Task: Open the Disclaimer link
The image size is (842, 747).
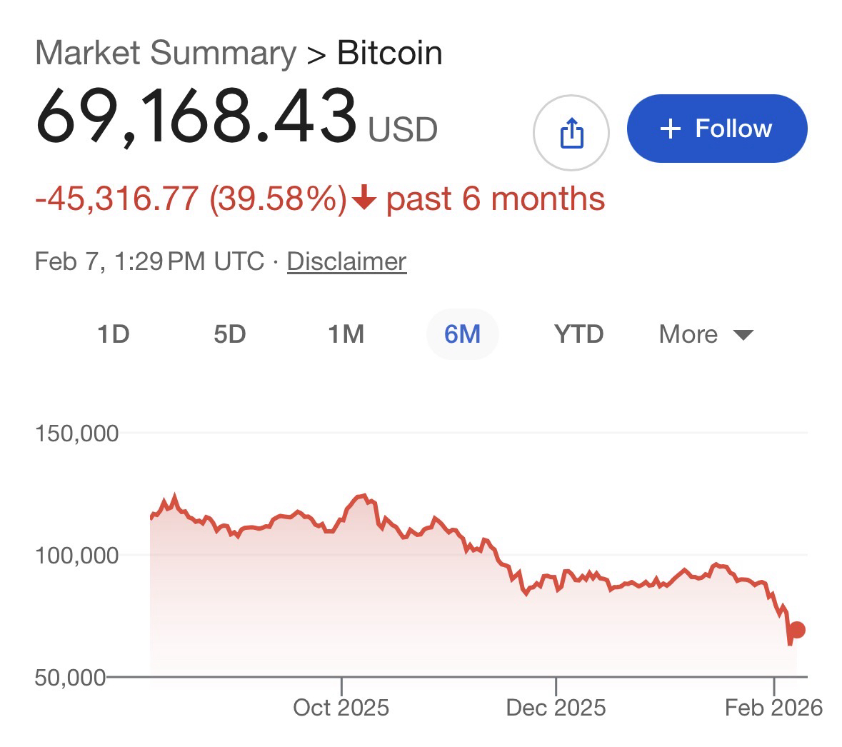Action: pos(346,261)
